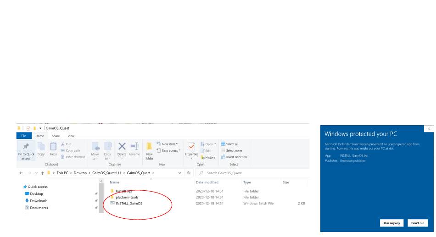Open the Move to dropdown
This screenshot has height=237, width=436.
point(95,156)
